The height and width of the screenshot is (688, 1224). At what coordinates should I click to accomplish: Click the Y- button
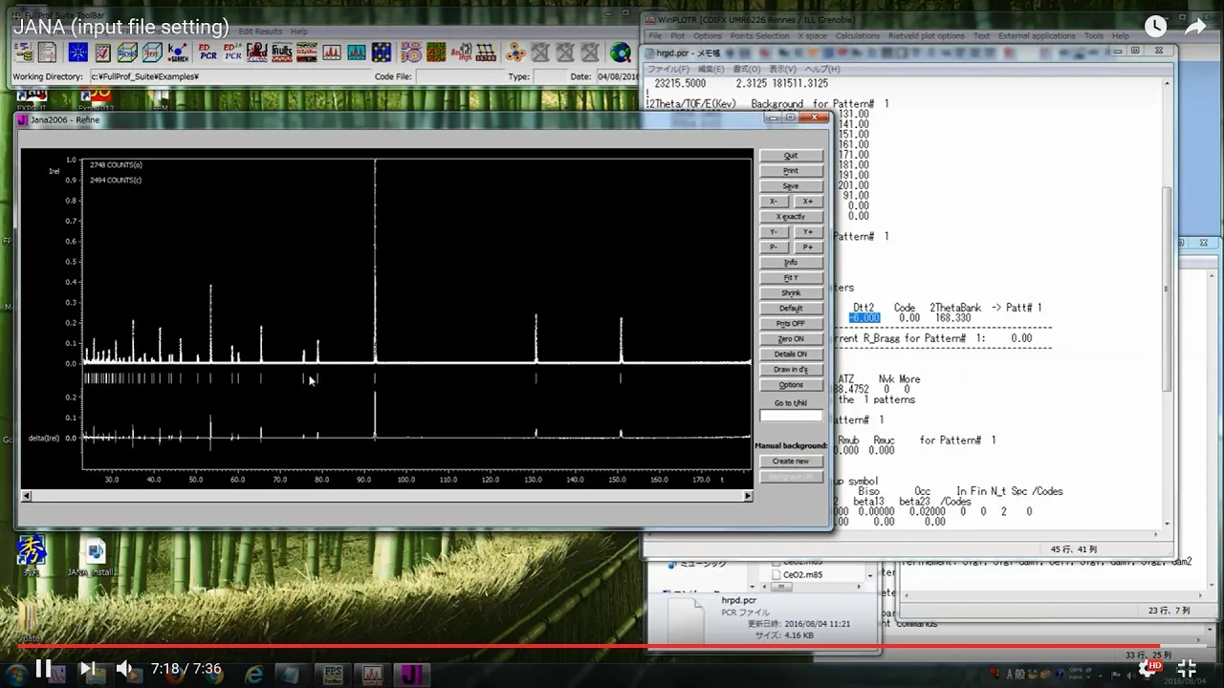coord(774,232)
